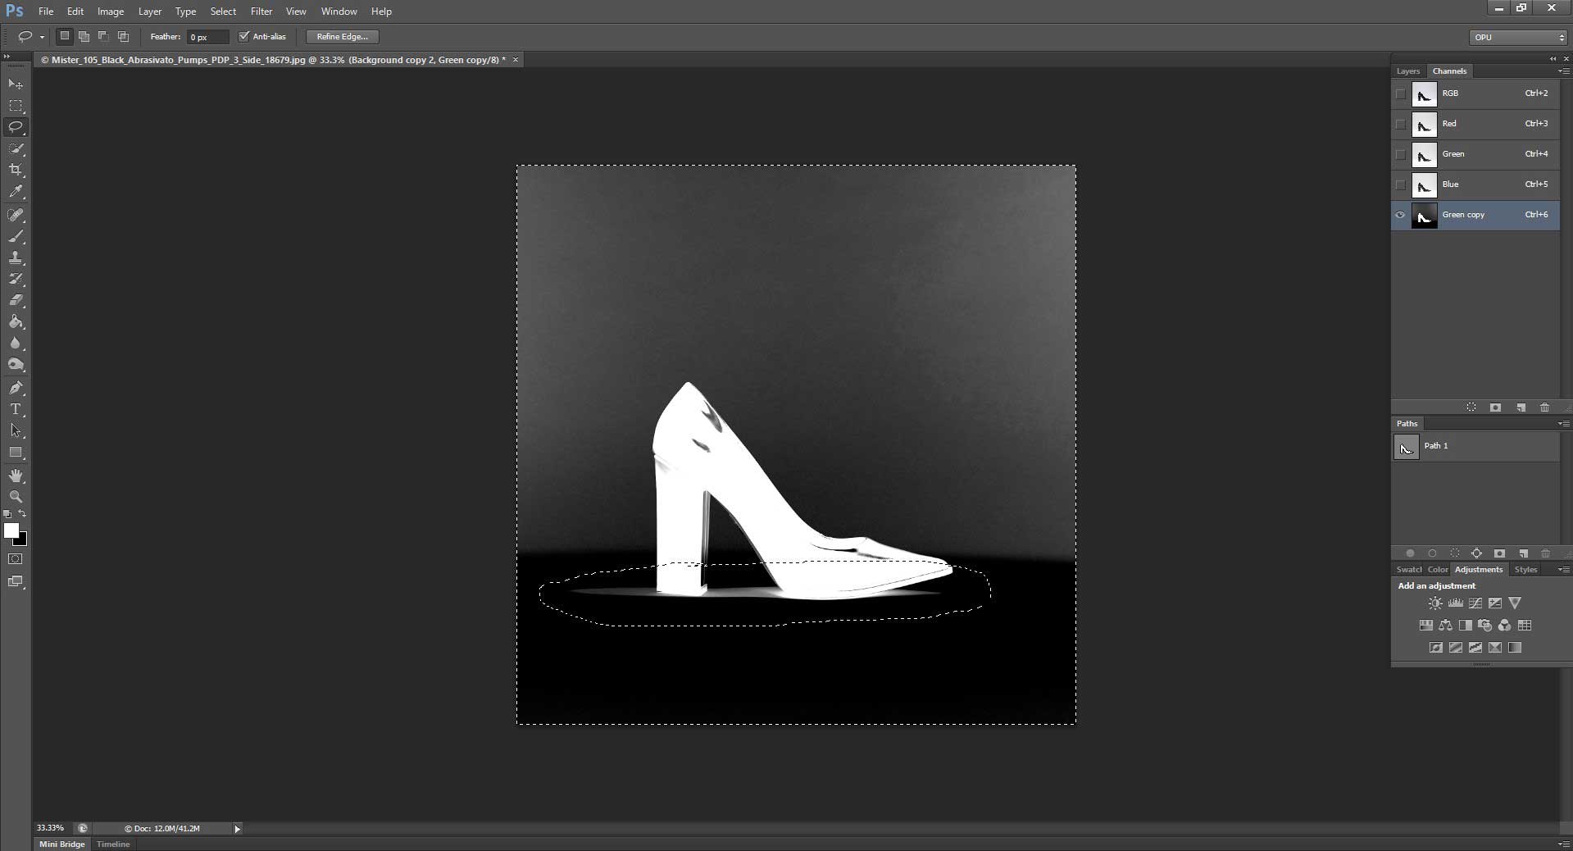
Task: Select the Pen tool
Action: point(16,389)
